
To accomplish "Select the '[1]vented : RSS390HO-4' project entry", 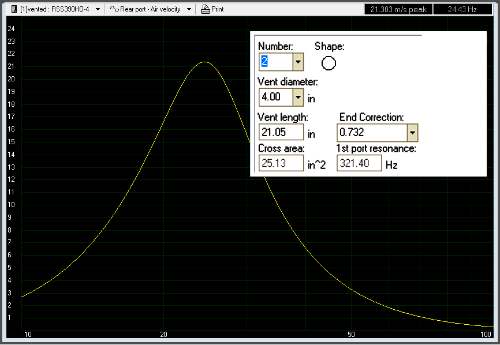I will coord(54,9).
